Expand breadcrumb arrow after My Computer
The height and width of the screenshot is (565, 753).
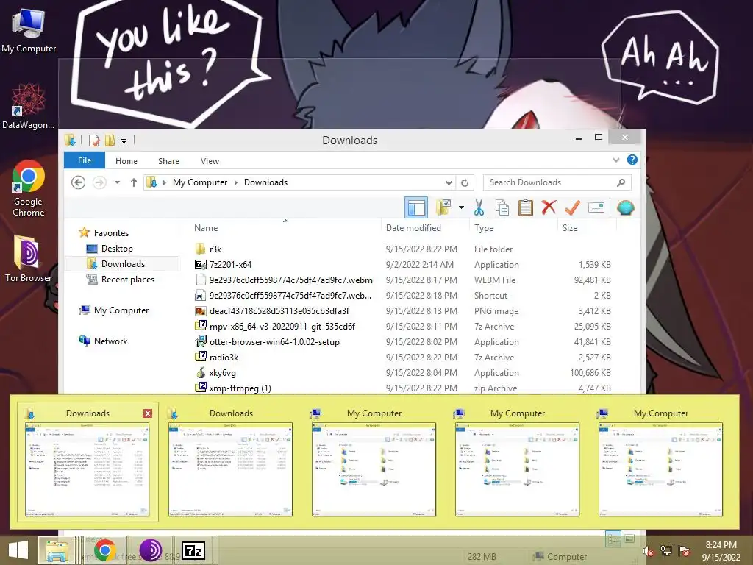tap(236, 182)
